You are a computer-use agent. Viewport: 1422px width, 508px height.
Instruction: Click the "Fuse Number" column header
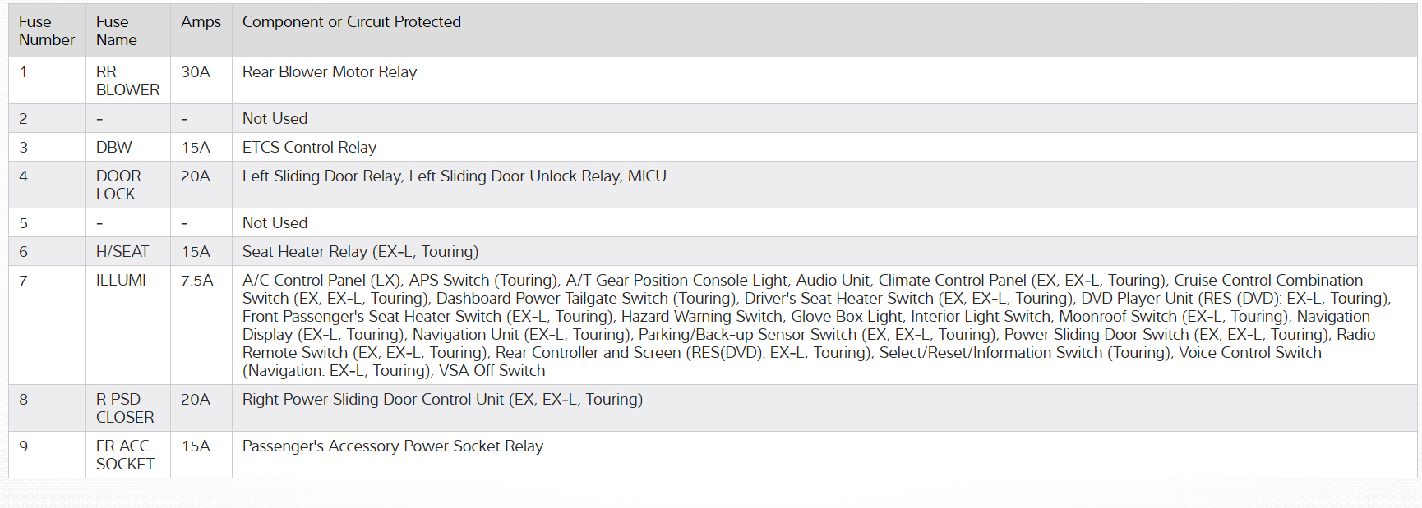click(46, 31)
